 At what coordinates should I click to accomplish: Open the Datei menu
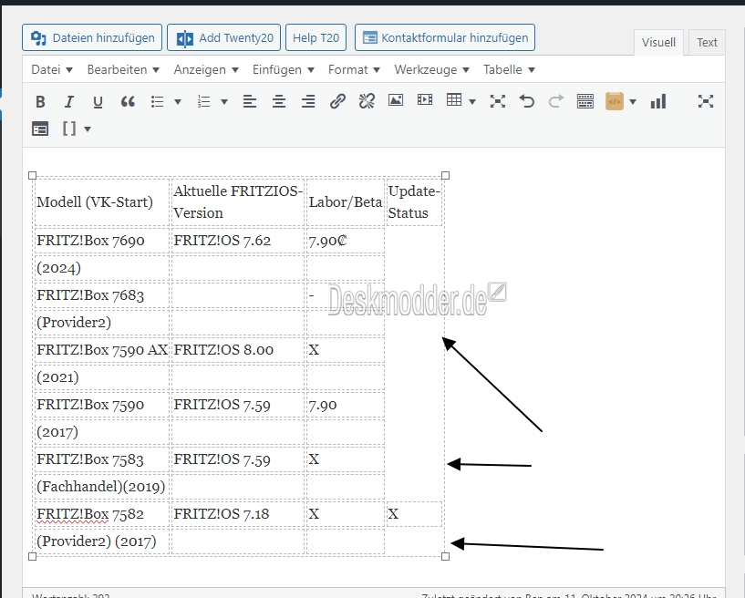pos(52,70)
